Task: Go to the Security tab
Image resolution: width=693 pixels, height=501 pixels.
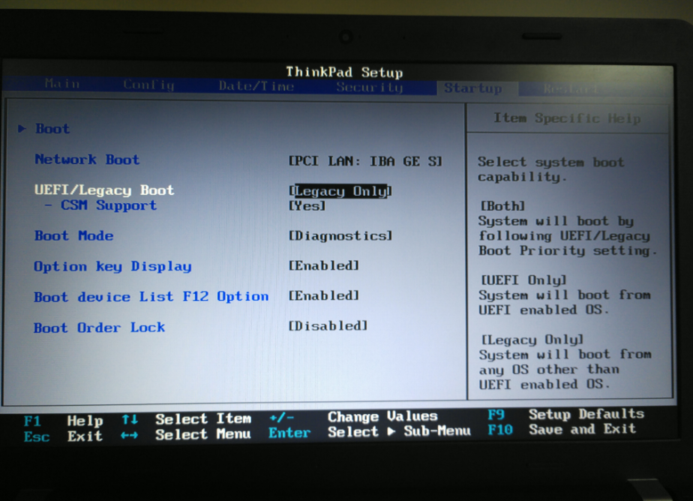Action: click(x=370, y=87)
